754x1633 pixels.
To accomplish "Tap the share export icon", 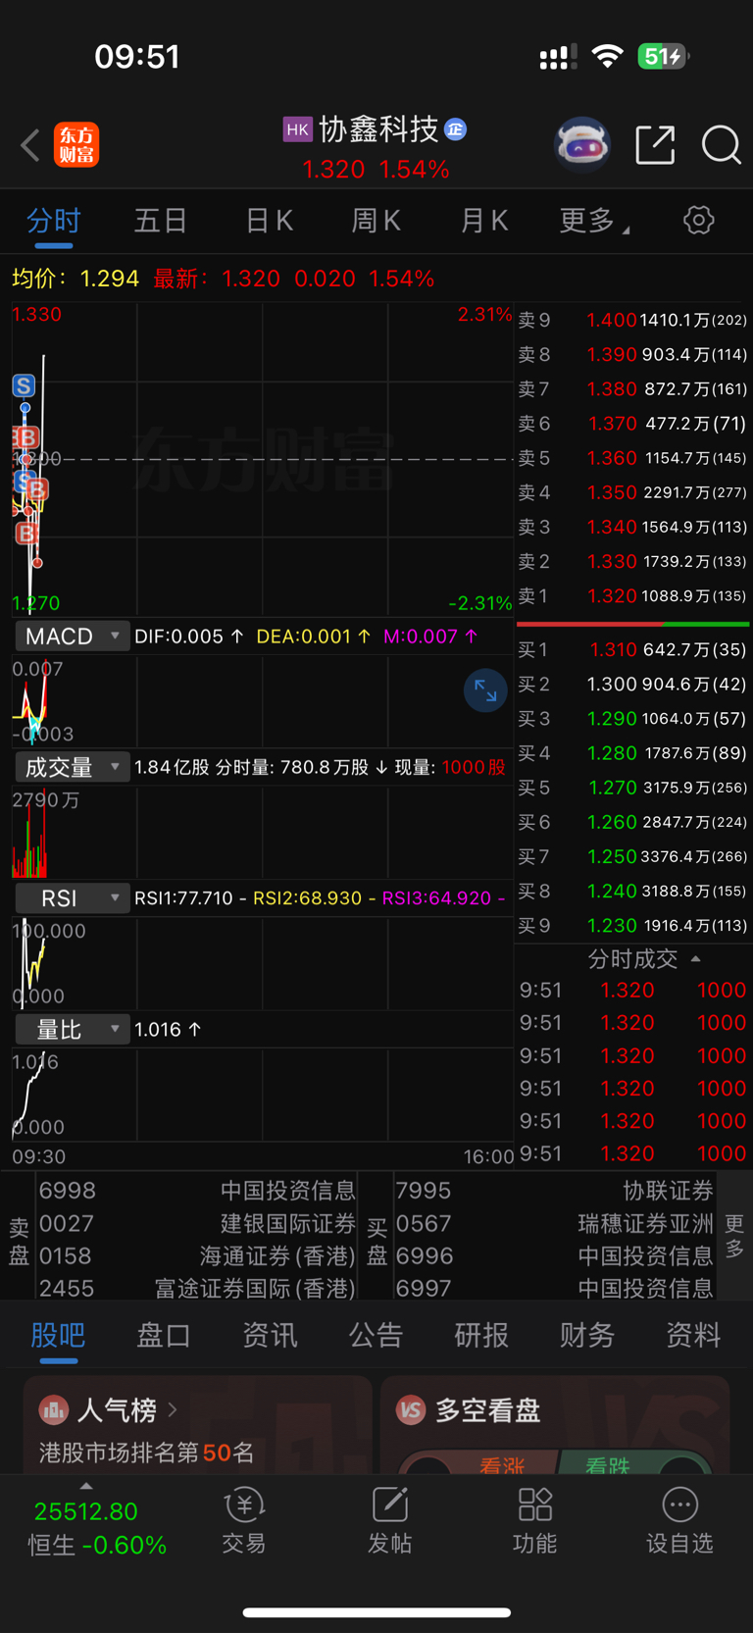I will (655, 145).
